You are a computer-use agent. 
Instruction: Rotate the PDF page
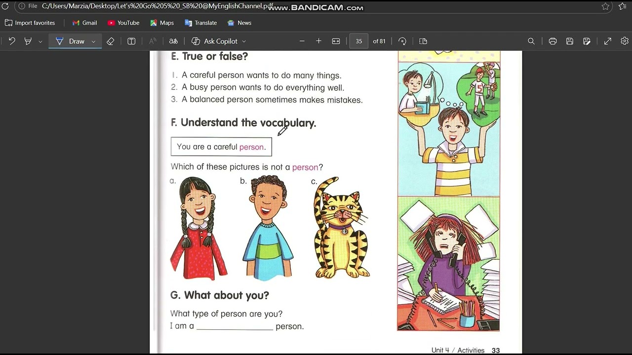point(402,41)
